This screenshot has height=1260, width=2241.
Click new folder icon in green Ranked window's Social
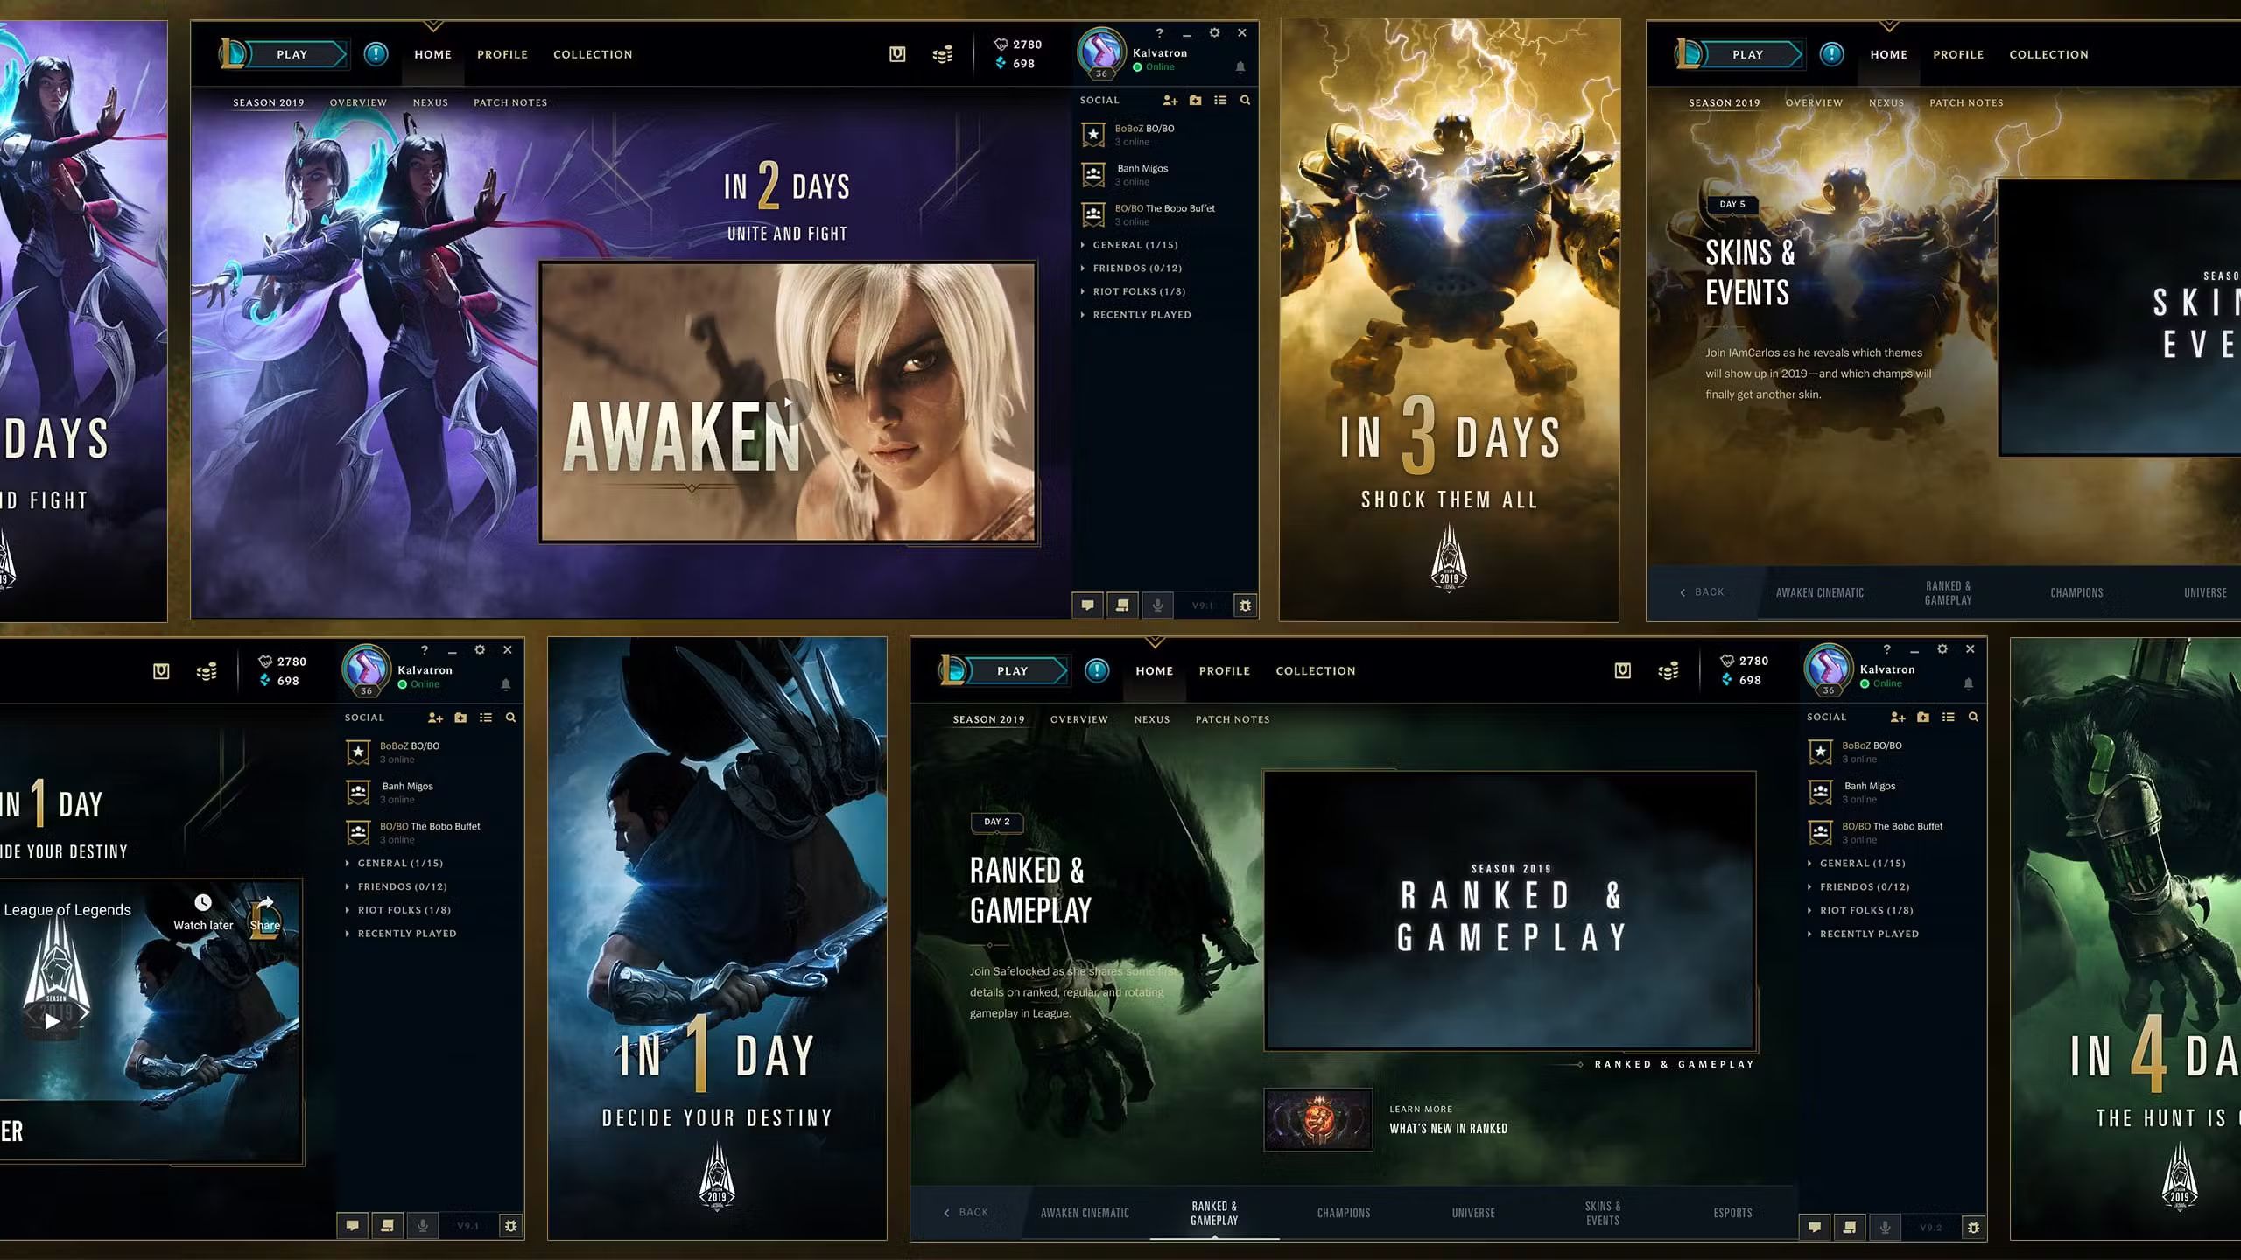(x=1923, y=717)
